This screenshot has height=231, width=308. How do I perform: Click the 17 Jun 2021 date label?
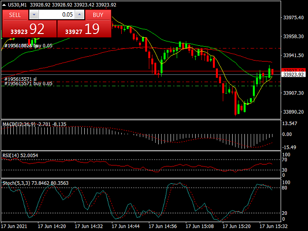[x=14, y=226]
